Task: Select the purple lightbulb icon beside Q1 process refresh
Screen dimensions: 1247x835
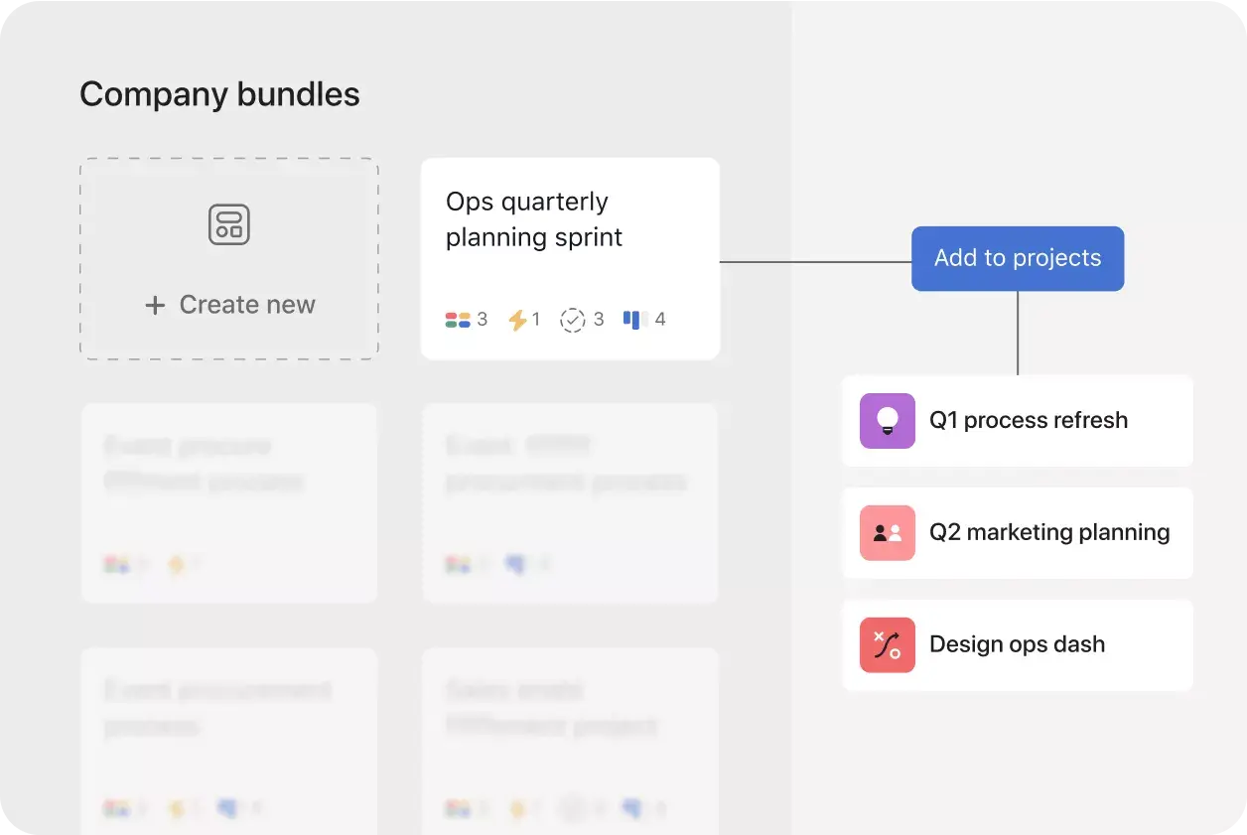Action: click(887, 420)
